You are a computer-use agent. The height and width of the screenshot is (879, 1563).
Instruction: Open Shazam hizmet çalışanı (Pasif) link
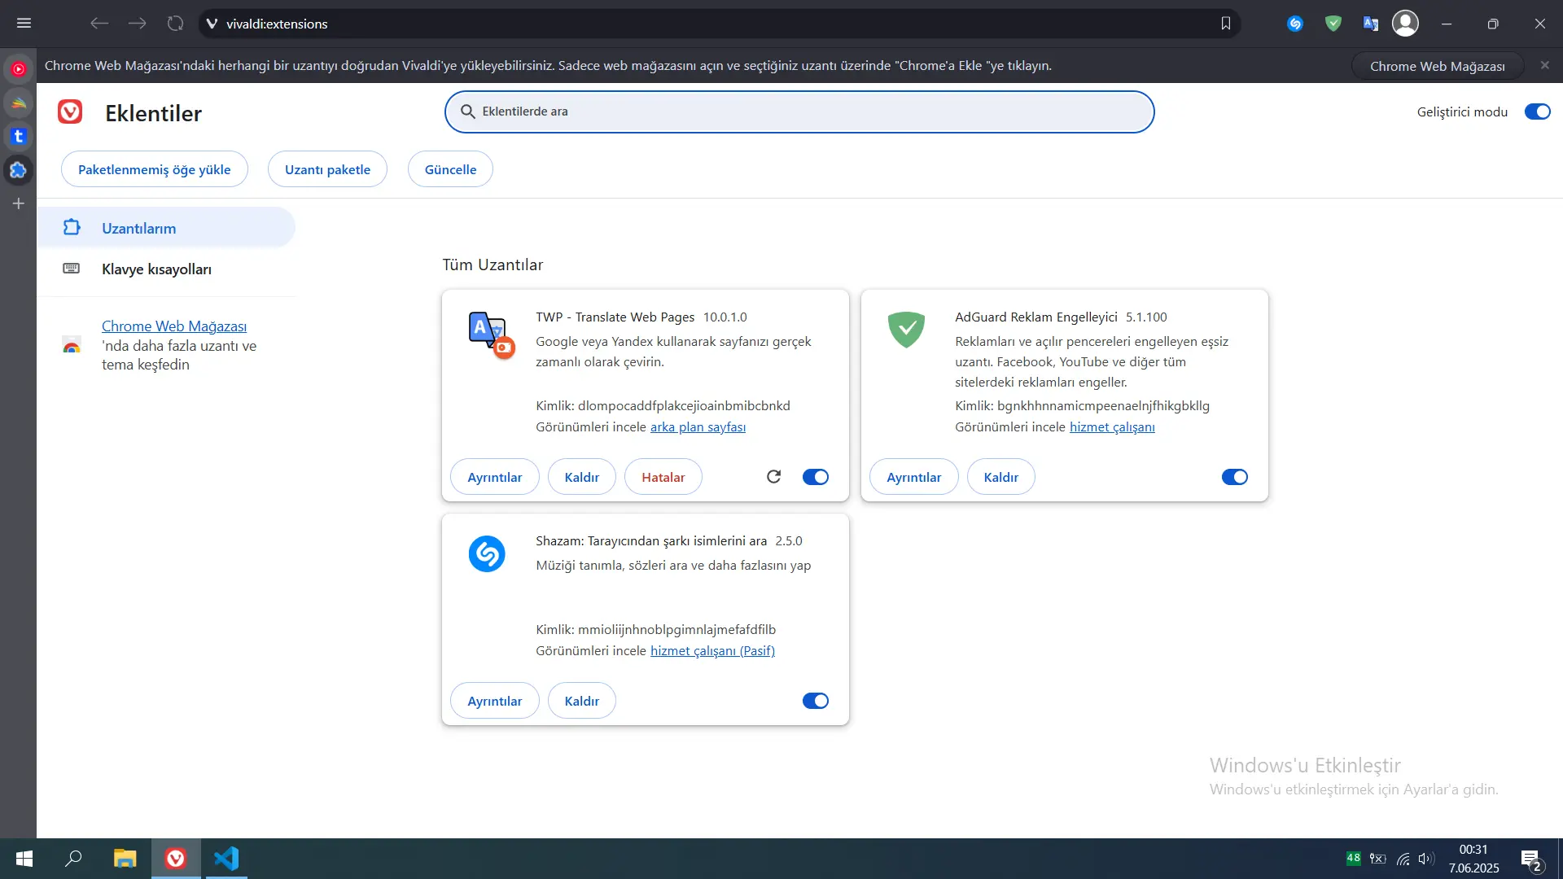coord(712,651)
